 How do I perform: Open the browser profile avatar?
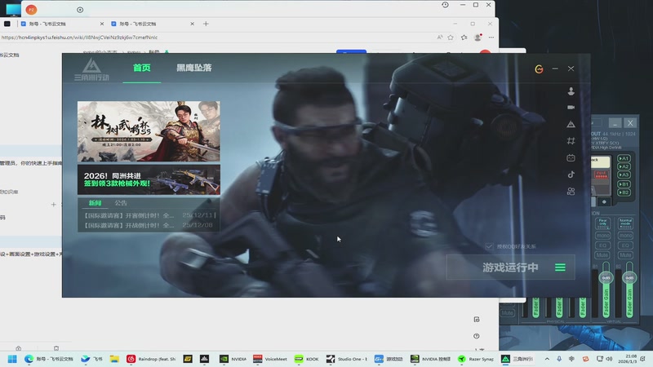(478, 38)
